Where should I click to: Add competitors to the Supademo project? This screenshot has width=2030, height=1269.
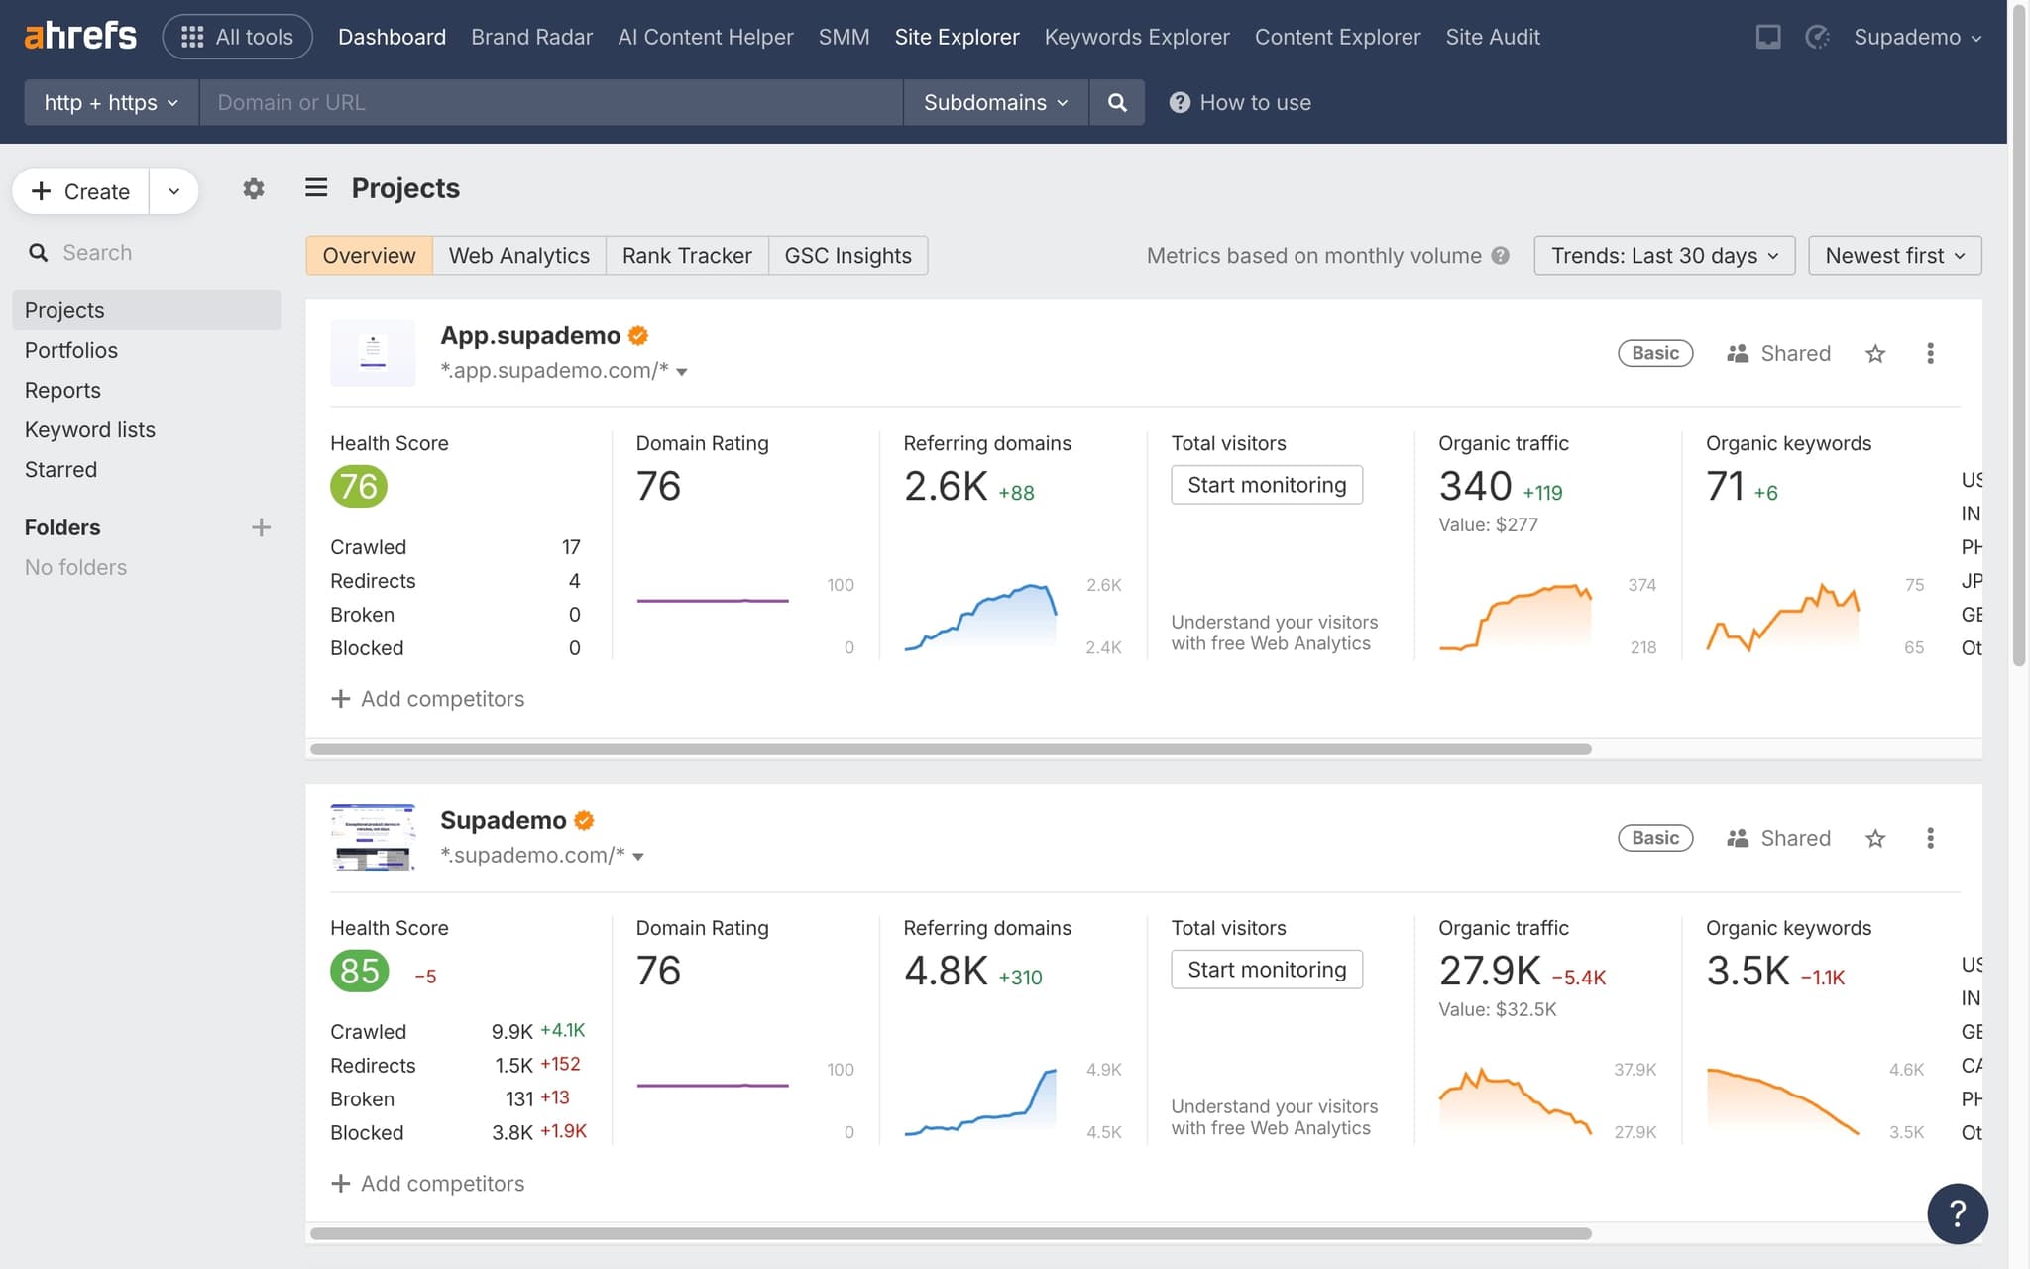(427, 1183)
